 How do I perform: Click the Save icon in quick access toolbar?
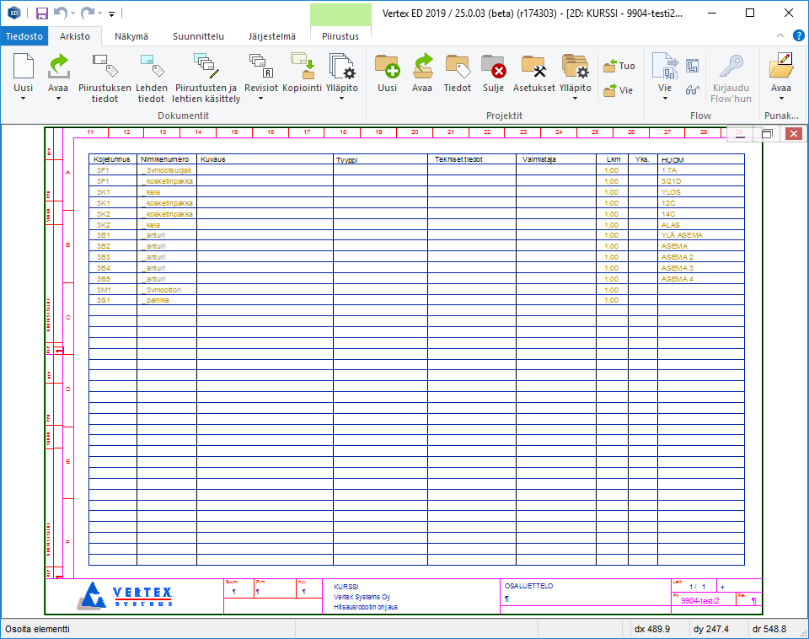pos(42,13)
